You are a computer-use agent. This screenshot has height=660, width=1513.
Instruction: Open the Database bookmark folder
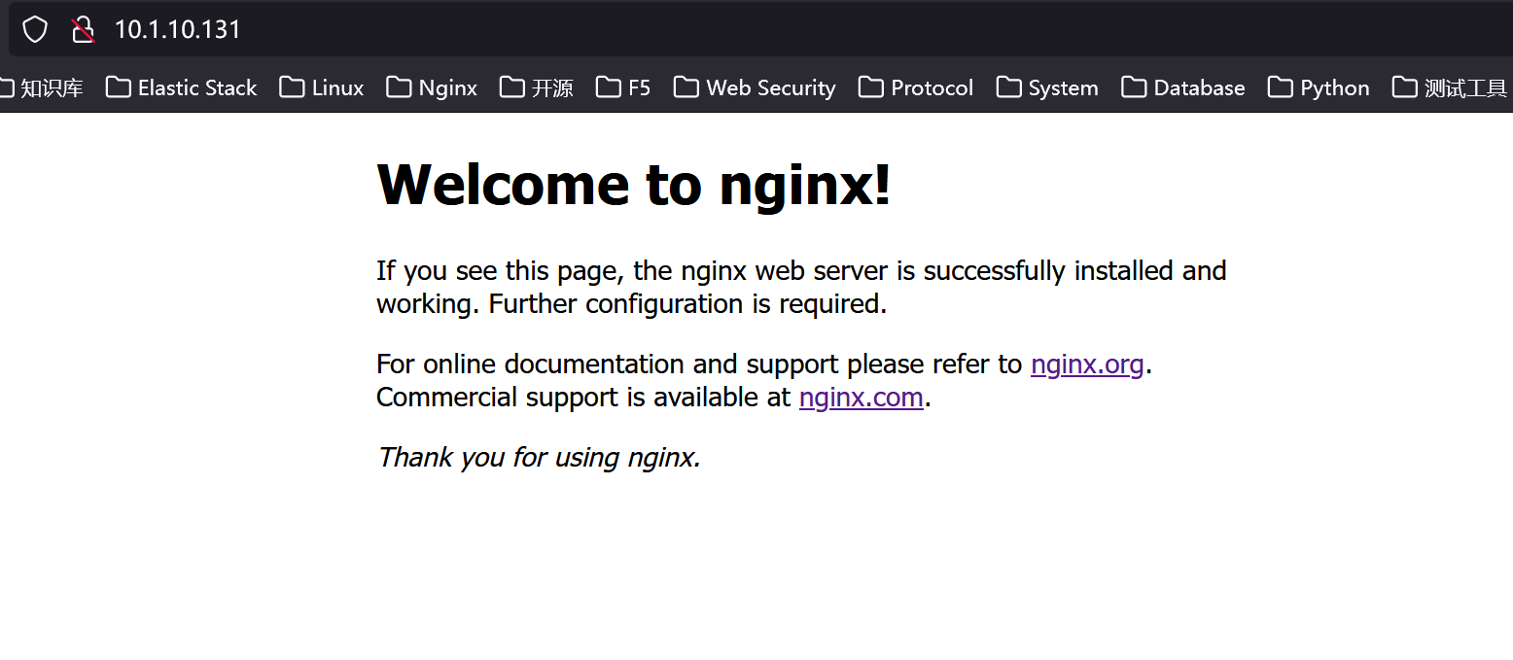point(1183,87)
